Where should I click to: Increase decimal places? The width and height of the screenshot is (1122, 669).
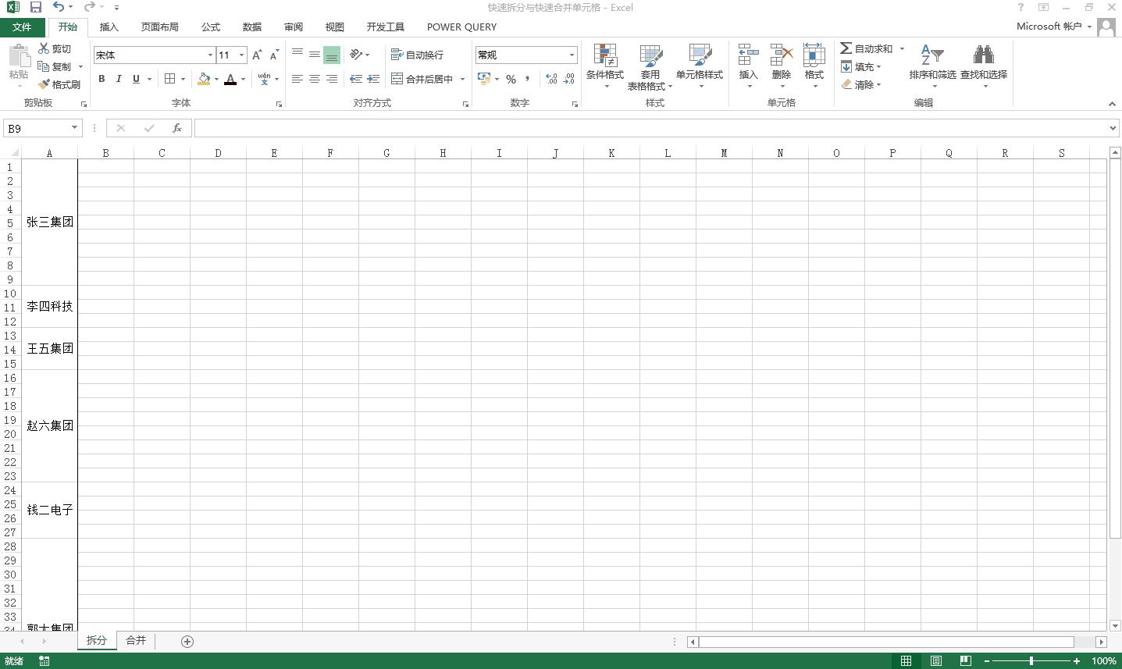point(552,79)
